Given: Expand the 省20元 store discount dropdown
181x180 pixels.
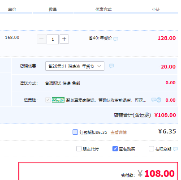Looking at the screenshot, I should tap(75, 66).
